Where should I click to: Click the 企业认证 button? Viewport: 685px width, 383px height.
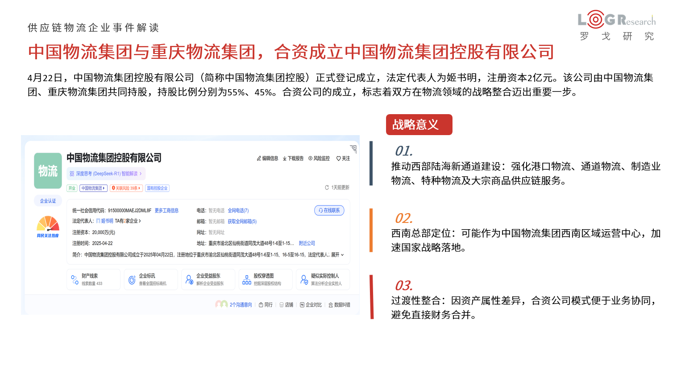click(48, 201)
